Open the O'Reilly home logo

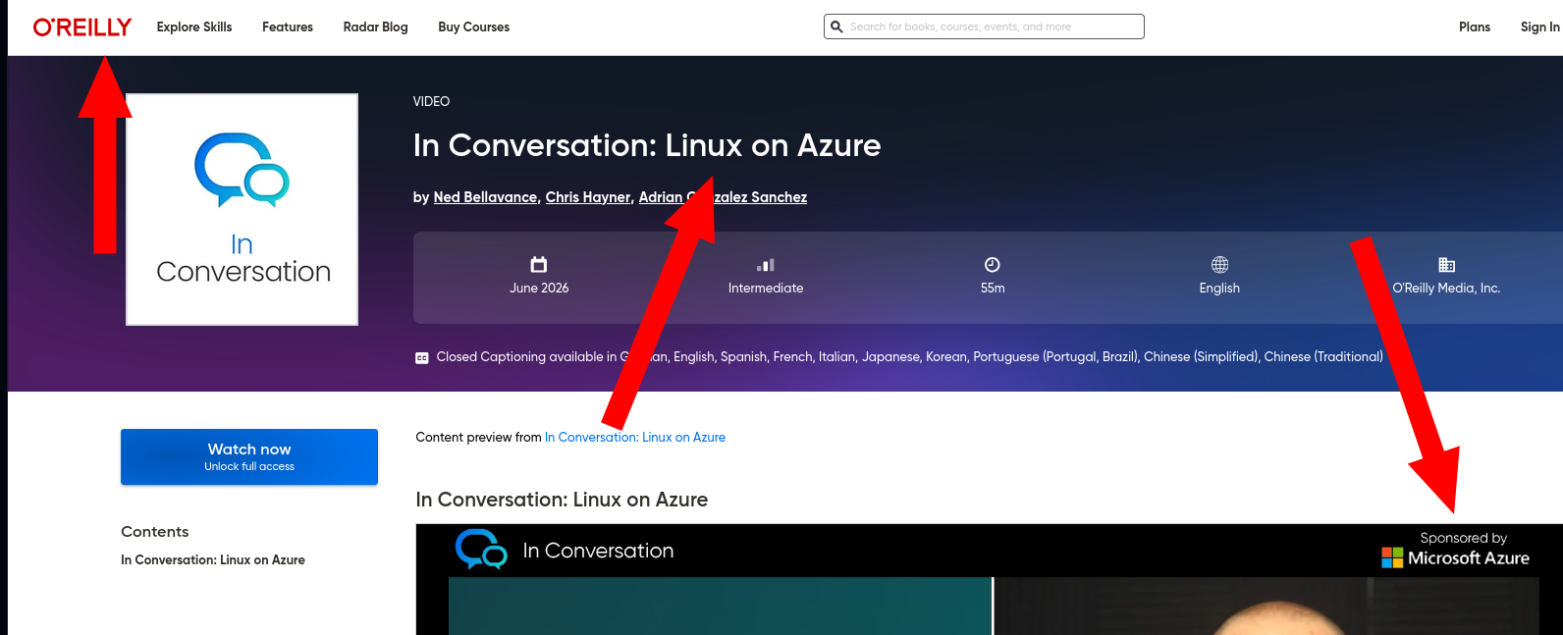point(82,27)
